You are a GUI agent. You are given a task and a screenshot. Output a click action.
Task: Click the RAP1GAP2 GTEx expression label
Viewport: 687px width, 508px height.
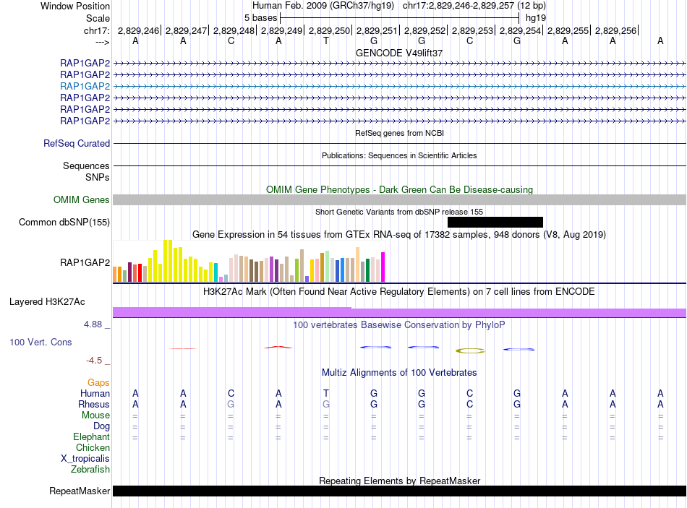point(85,262)
